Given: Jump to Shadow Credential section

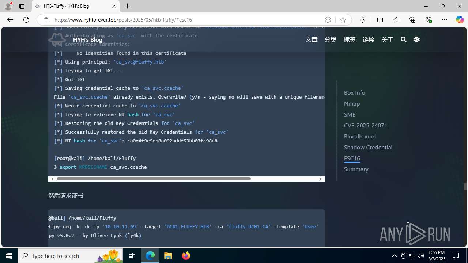Looking at the screenshot, I should (x=368, y=147).
